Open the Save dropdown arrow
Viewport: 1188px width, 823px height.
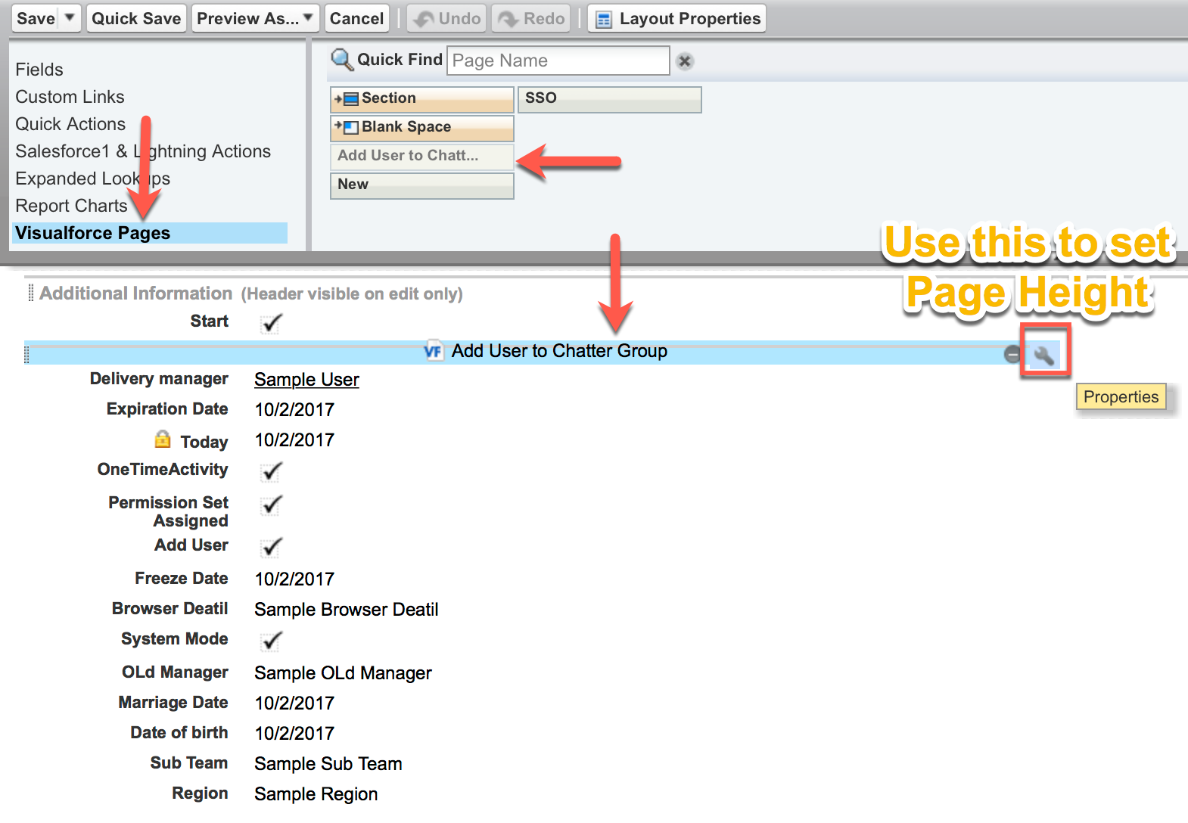pyautogui.click(x=70, y=18)
